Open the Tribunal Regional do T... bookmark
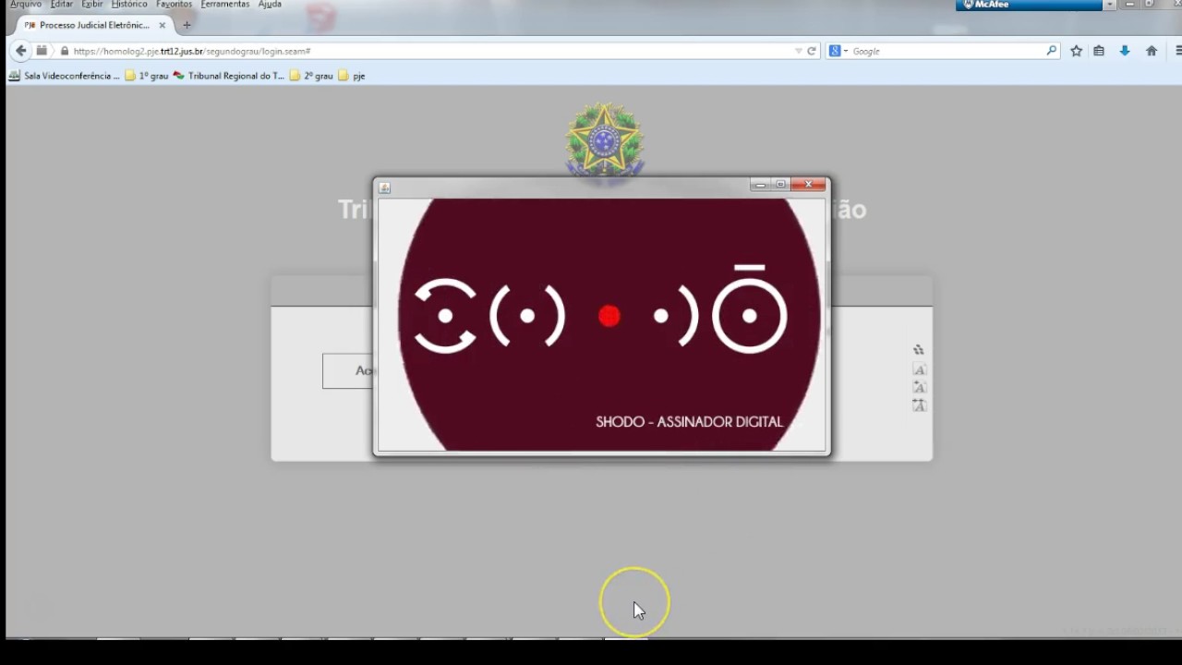1182x665 pixels. (x=228, y=76)
